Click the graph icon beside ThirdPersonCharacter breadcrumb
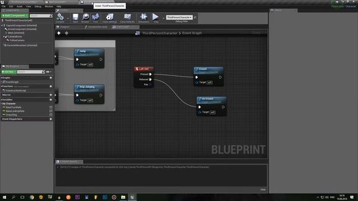 coord(138,33)
